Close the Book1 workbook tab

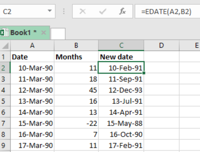click(44, 32)
